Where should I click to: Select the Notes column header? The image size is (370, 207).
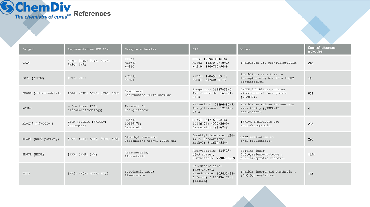245,49
